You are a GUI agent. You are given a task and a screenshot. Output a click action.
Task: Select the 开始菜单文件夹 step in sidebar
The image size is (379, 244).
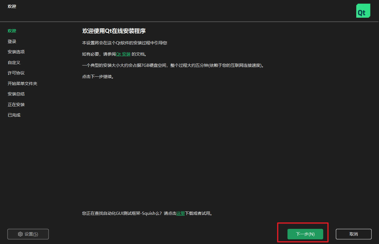point(22,84)
